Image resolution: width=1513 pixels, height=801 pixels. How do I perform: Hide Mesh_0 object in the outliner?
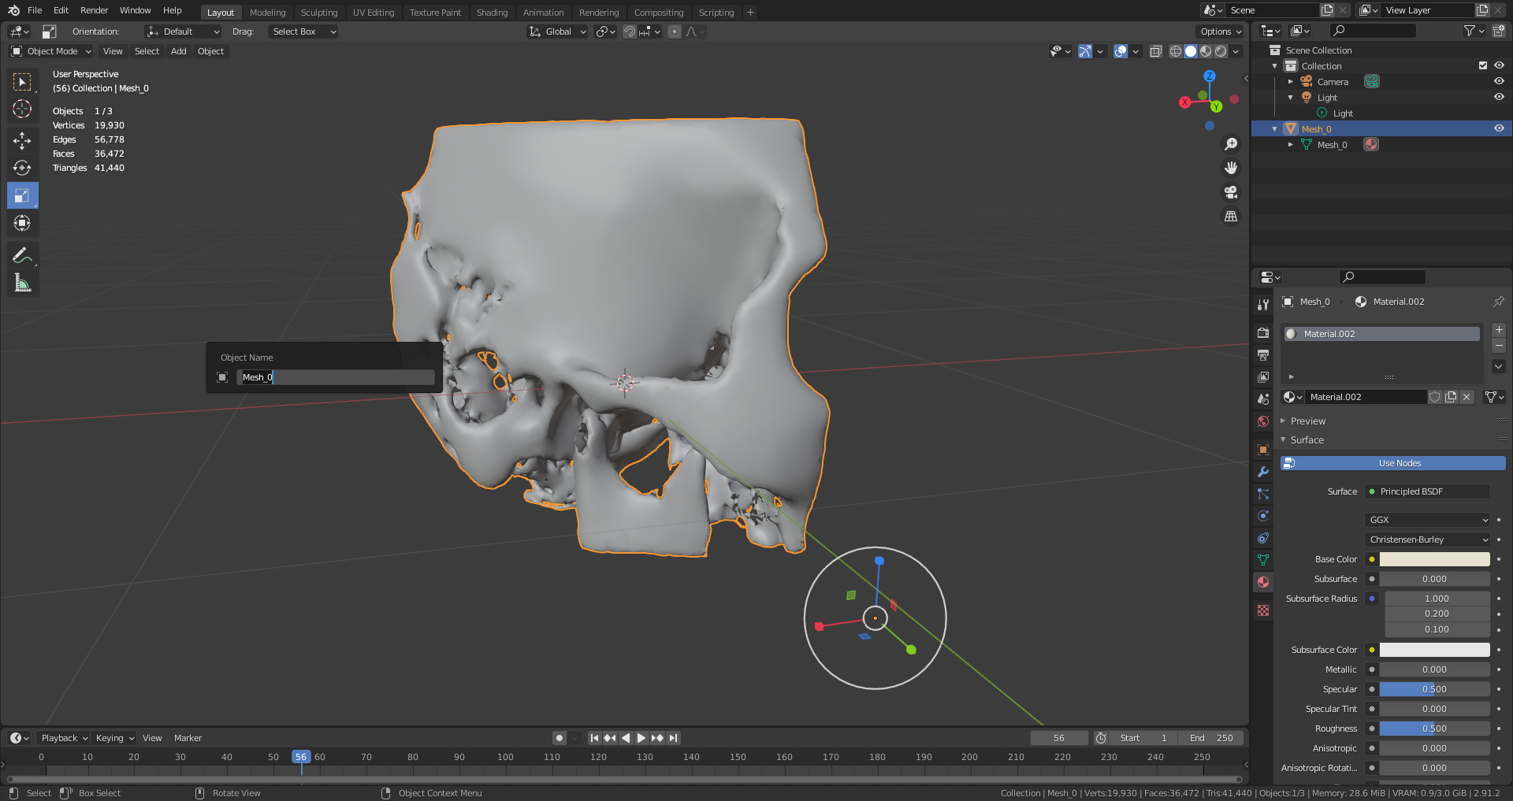click(1499, 128)
